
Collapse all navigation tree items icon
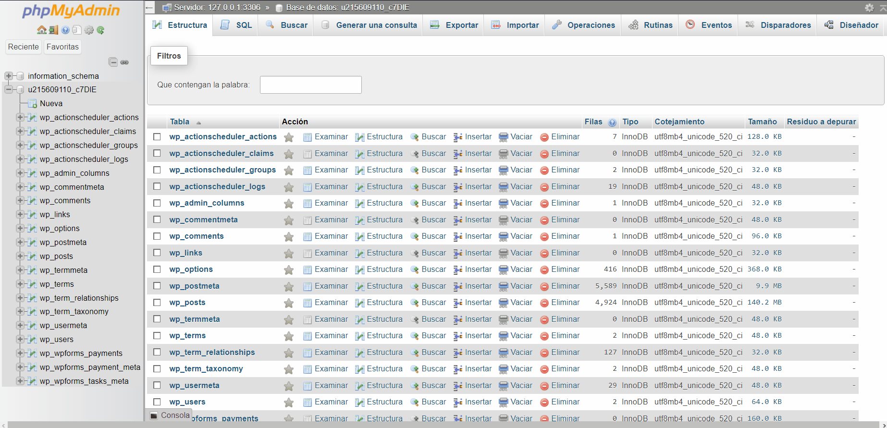click(x=113, y=62)
